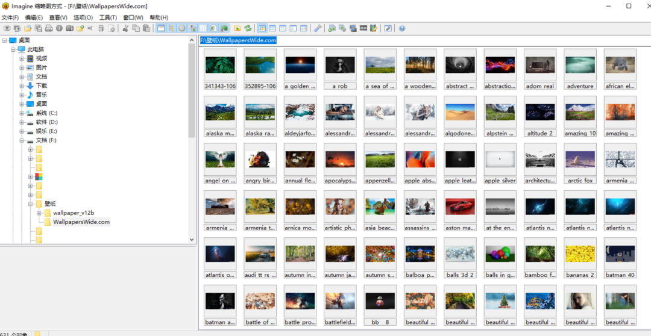Open settings with the wrench icon
This screenshot has width=651, height=336.
click(x=318, y=28)
